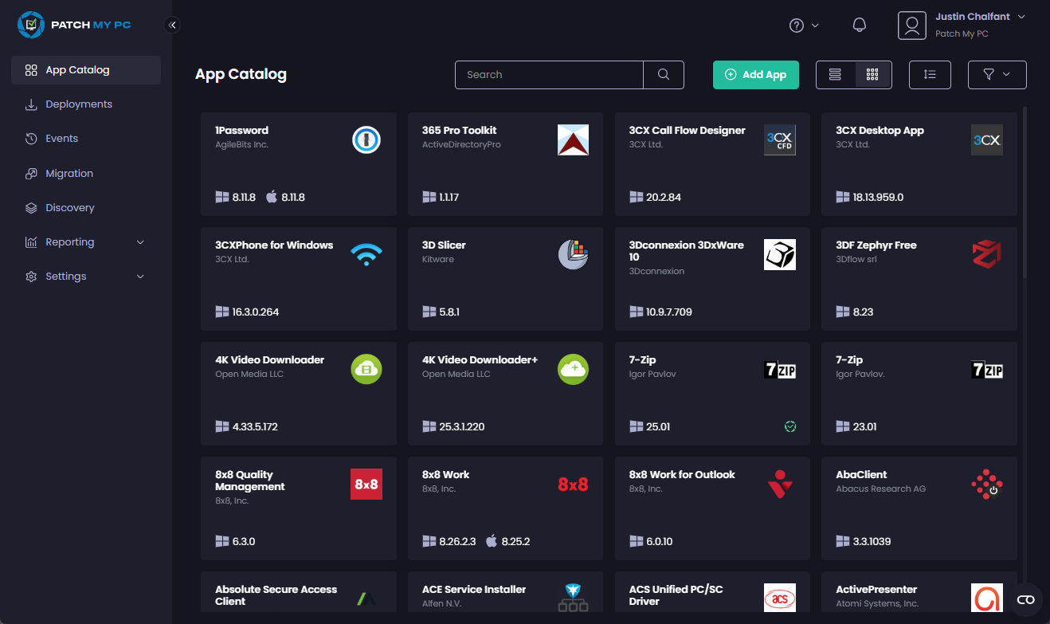Viewport: 1050px width, 624px height.
Task: Open the help dropdown menu
Action: (x=803, y=26)
